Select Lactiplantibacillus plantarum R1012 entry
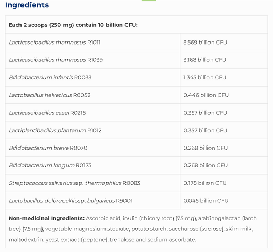The height and width of the screenshot is (252, 273). 55,130
